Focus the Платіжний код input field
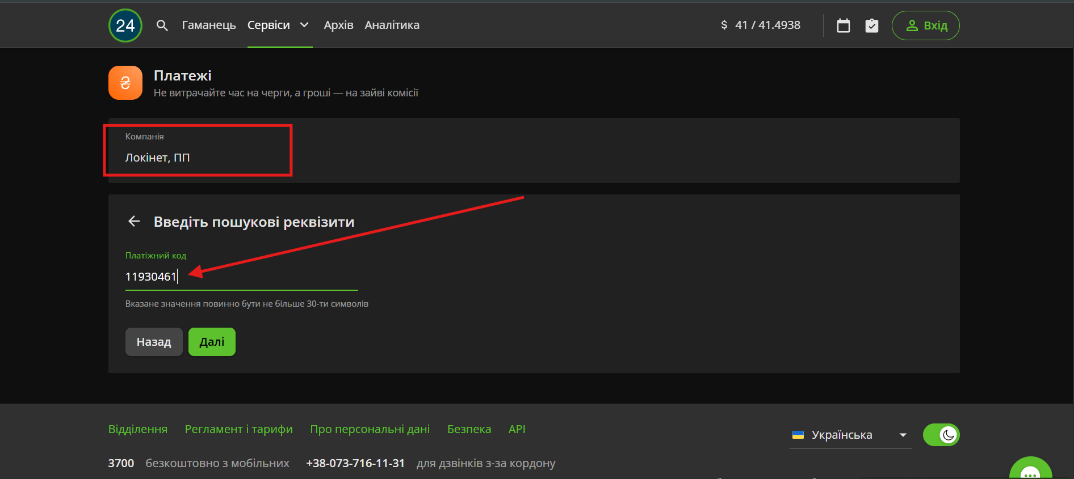Viewport: 1074px width, 479px height. pos(241,277)
